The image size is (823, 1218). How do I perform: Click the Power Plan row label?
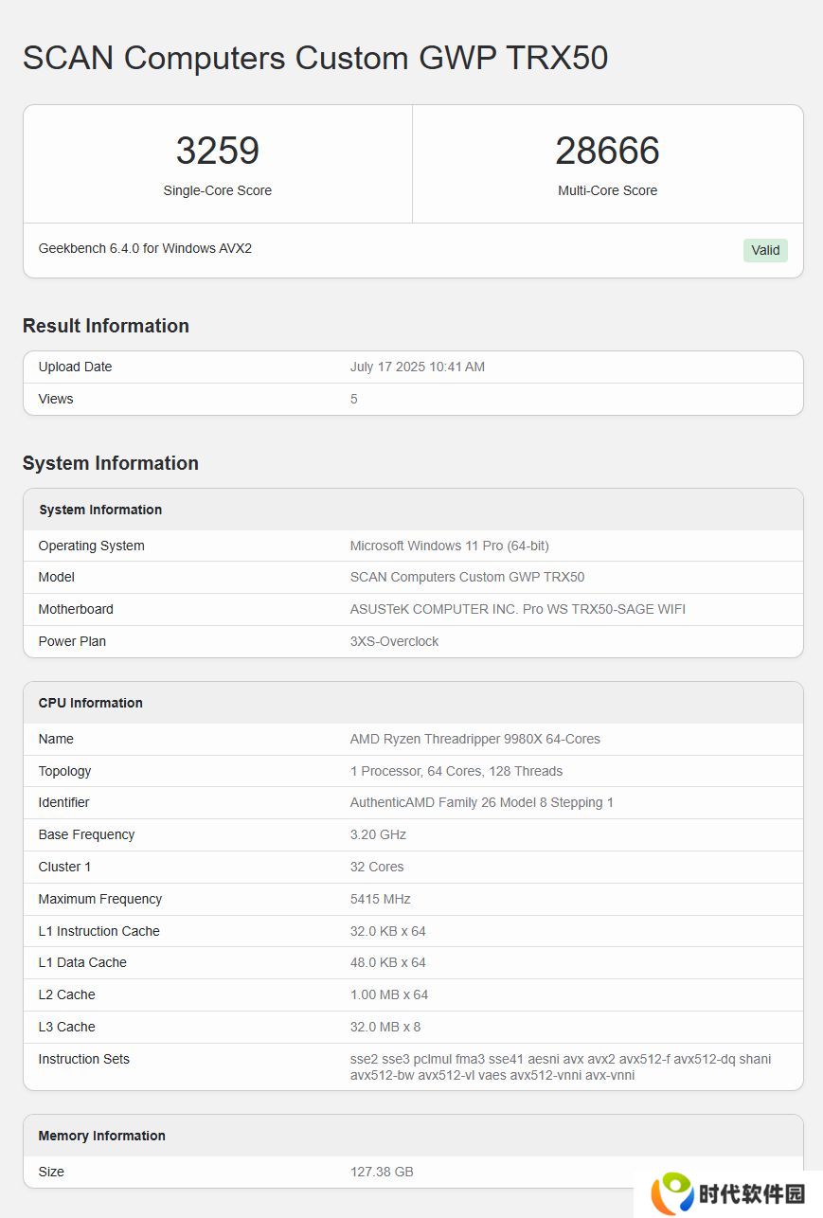[72, 641]
